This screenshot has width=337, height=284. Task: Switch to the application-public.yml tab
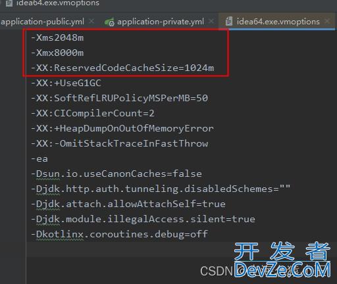[43, 22]
